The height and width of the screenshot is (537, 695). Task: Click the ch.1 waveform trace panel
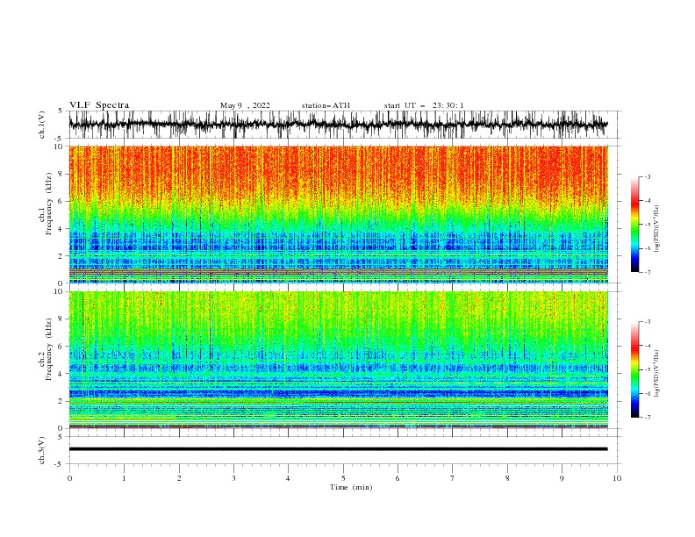tap(344, 125)
